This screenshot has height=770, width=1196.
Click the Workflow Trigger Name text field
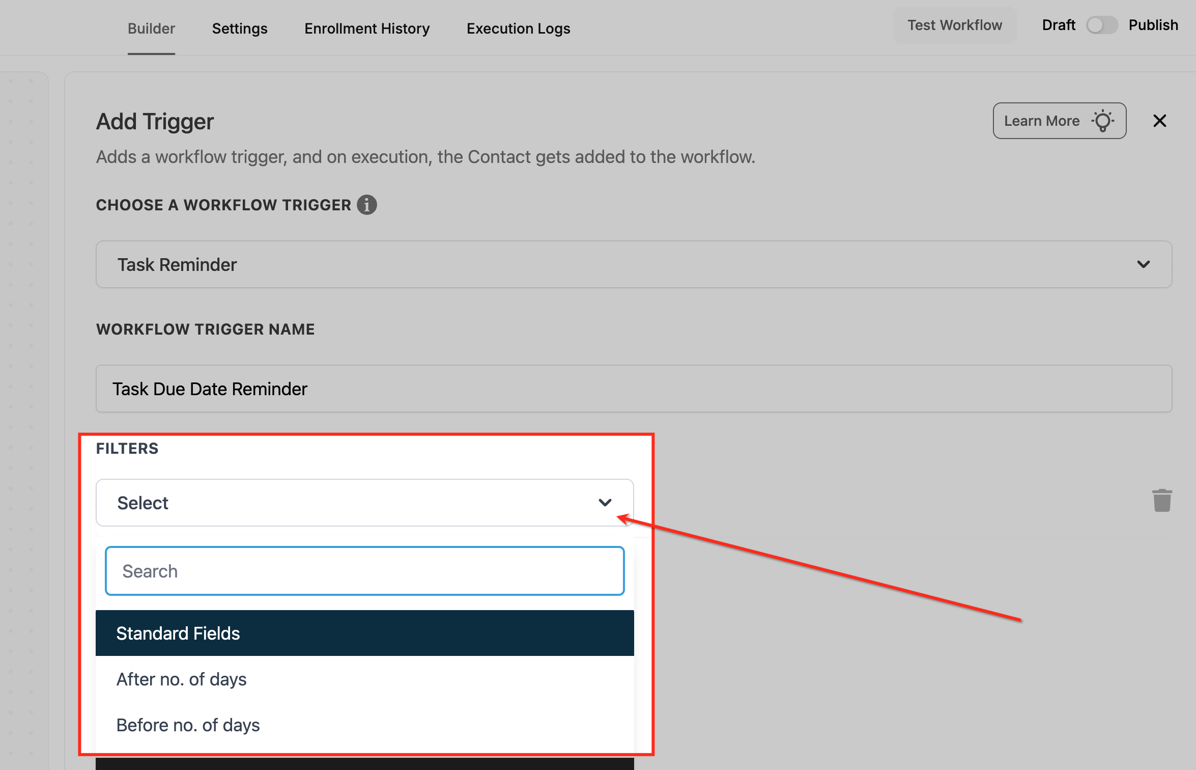633,389
